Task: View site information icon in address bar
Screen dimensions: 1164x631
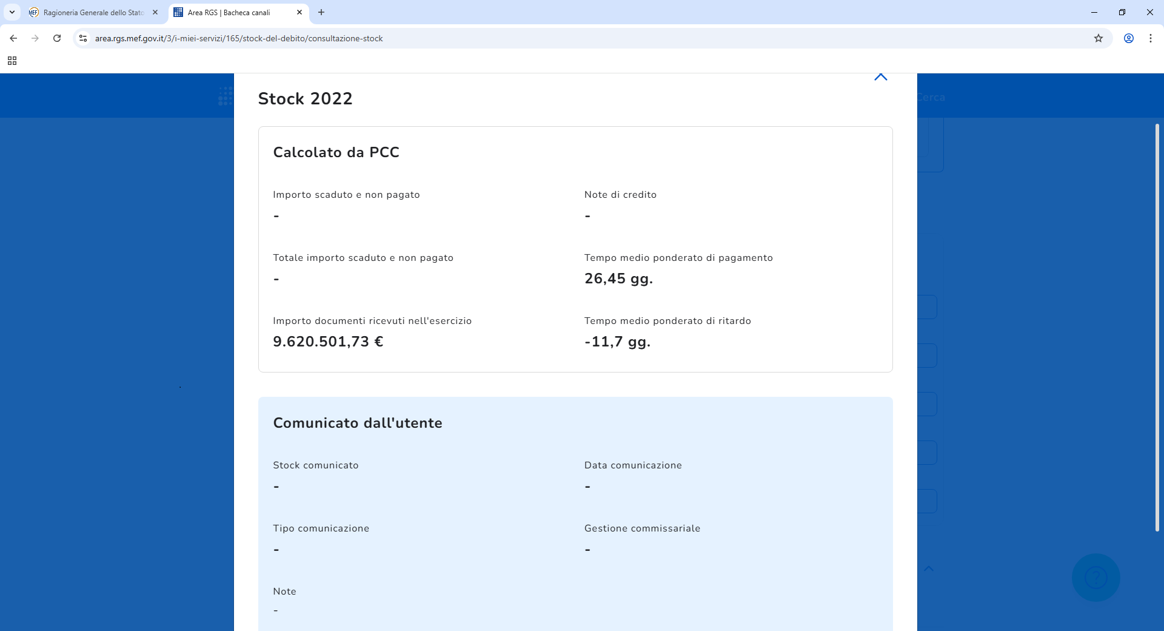Action: [x=83, y=38]
